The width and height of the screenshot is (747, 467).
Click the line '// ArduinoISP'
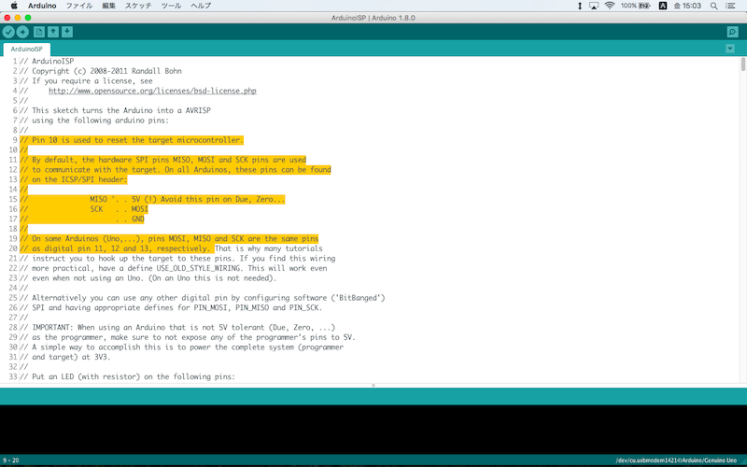(47, 61)
